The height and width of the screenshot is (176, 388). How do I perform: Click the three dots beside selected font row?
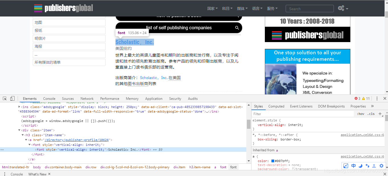point(2,150)
